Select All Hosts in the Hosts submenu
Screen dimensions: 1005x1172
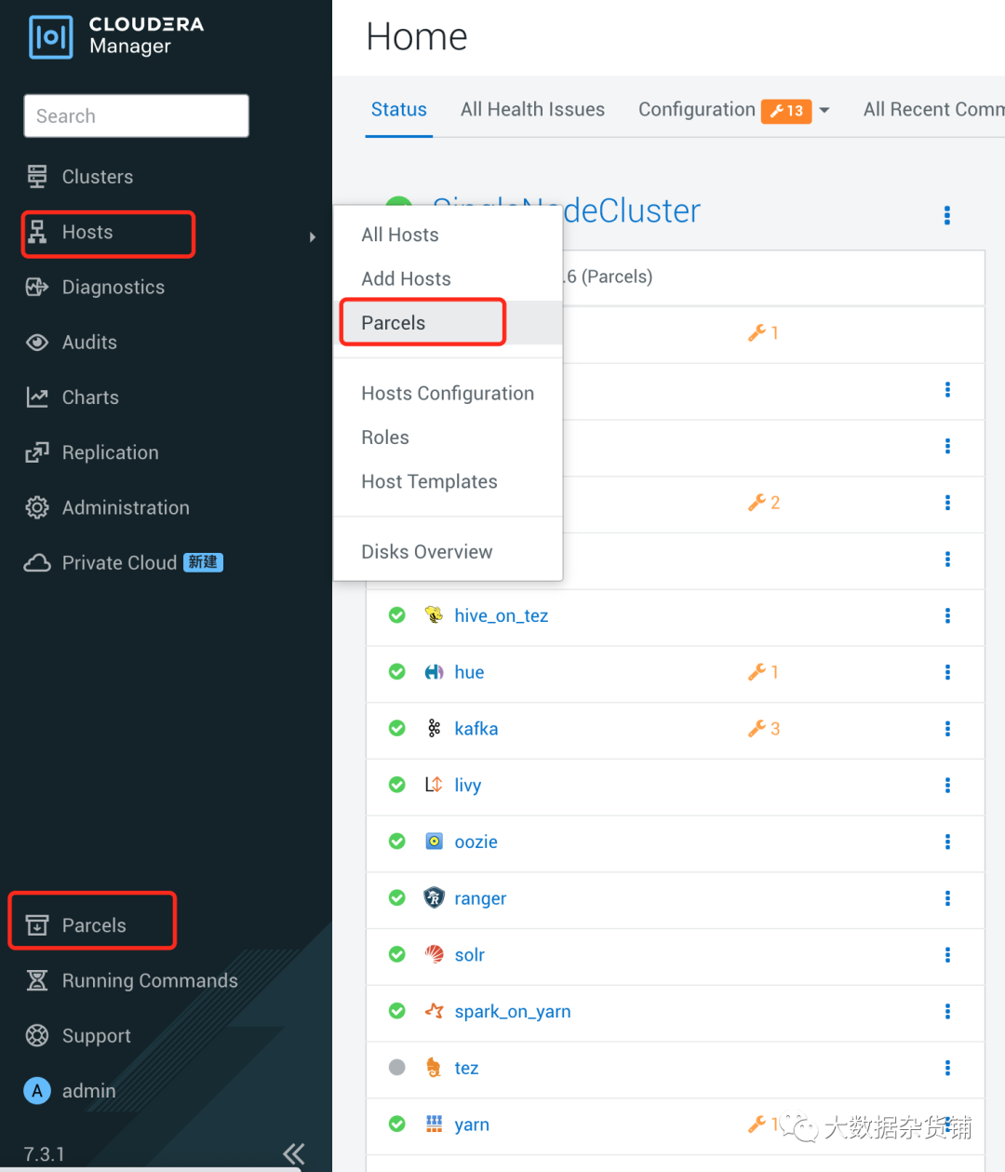click(400, 235)
